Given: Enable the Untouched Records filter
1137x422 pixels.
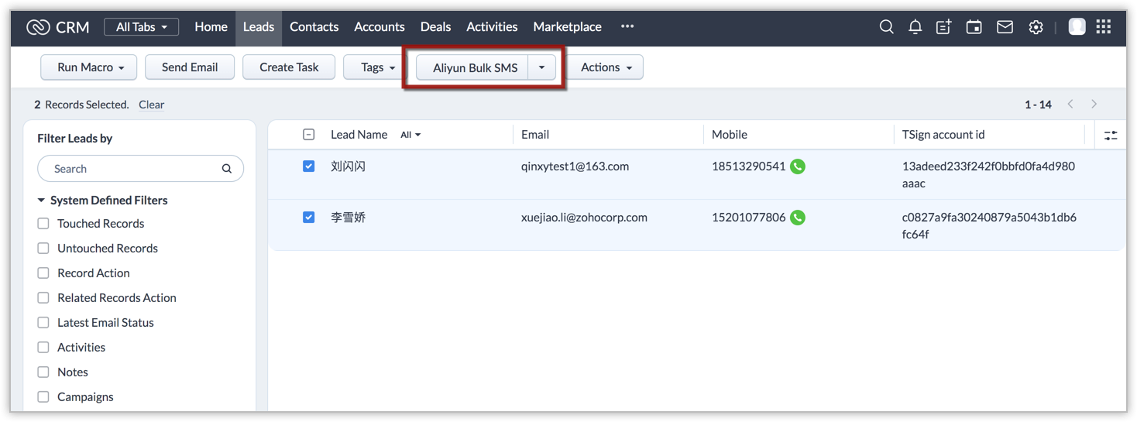Looking at the screenshot, I should 43,249.
